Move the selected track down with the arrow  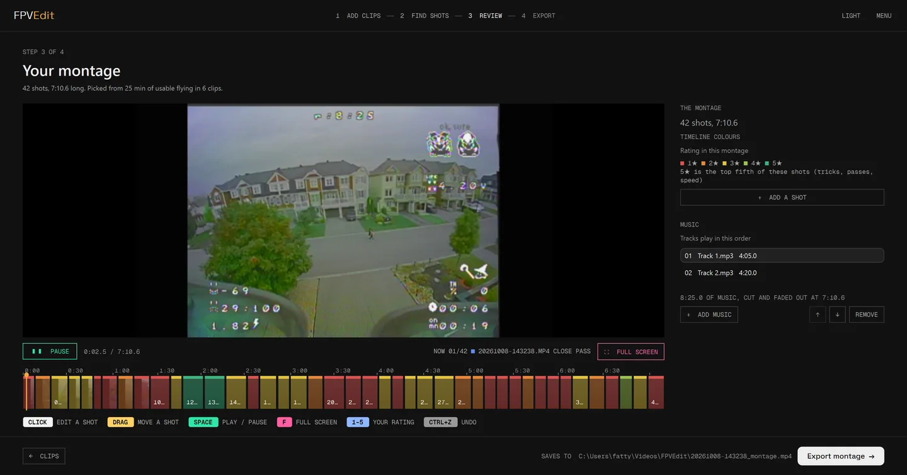pos(837,315)
